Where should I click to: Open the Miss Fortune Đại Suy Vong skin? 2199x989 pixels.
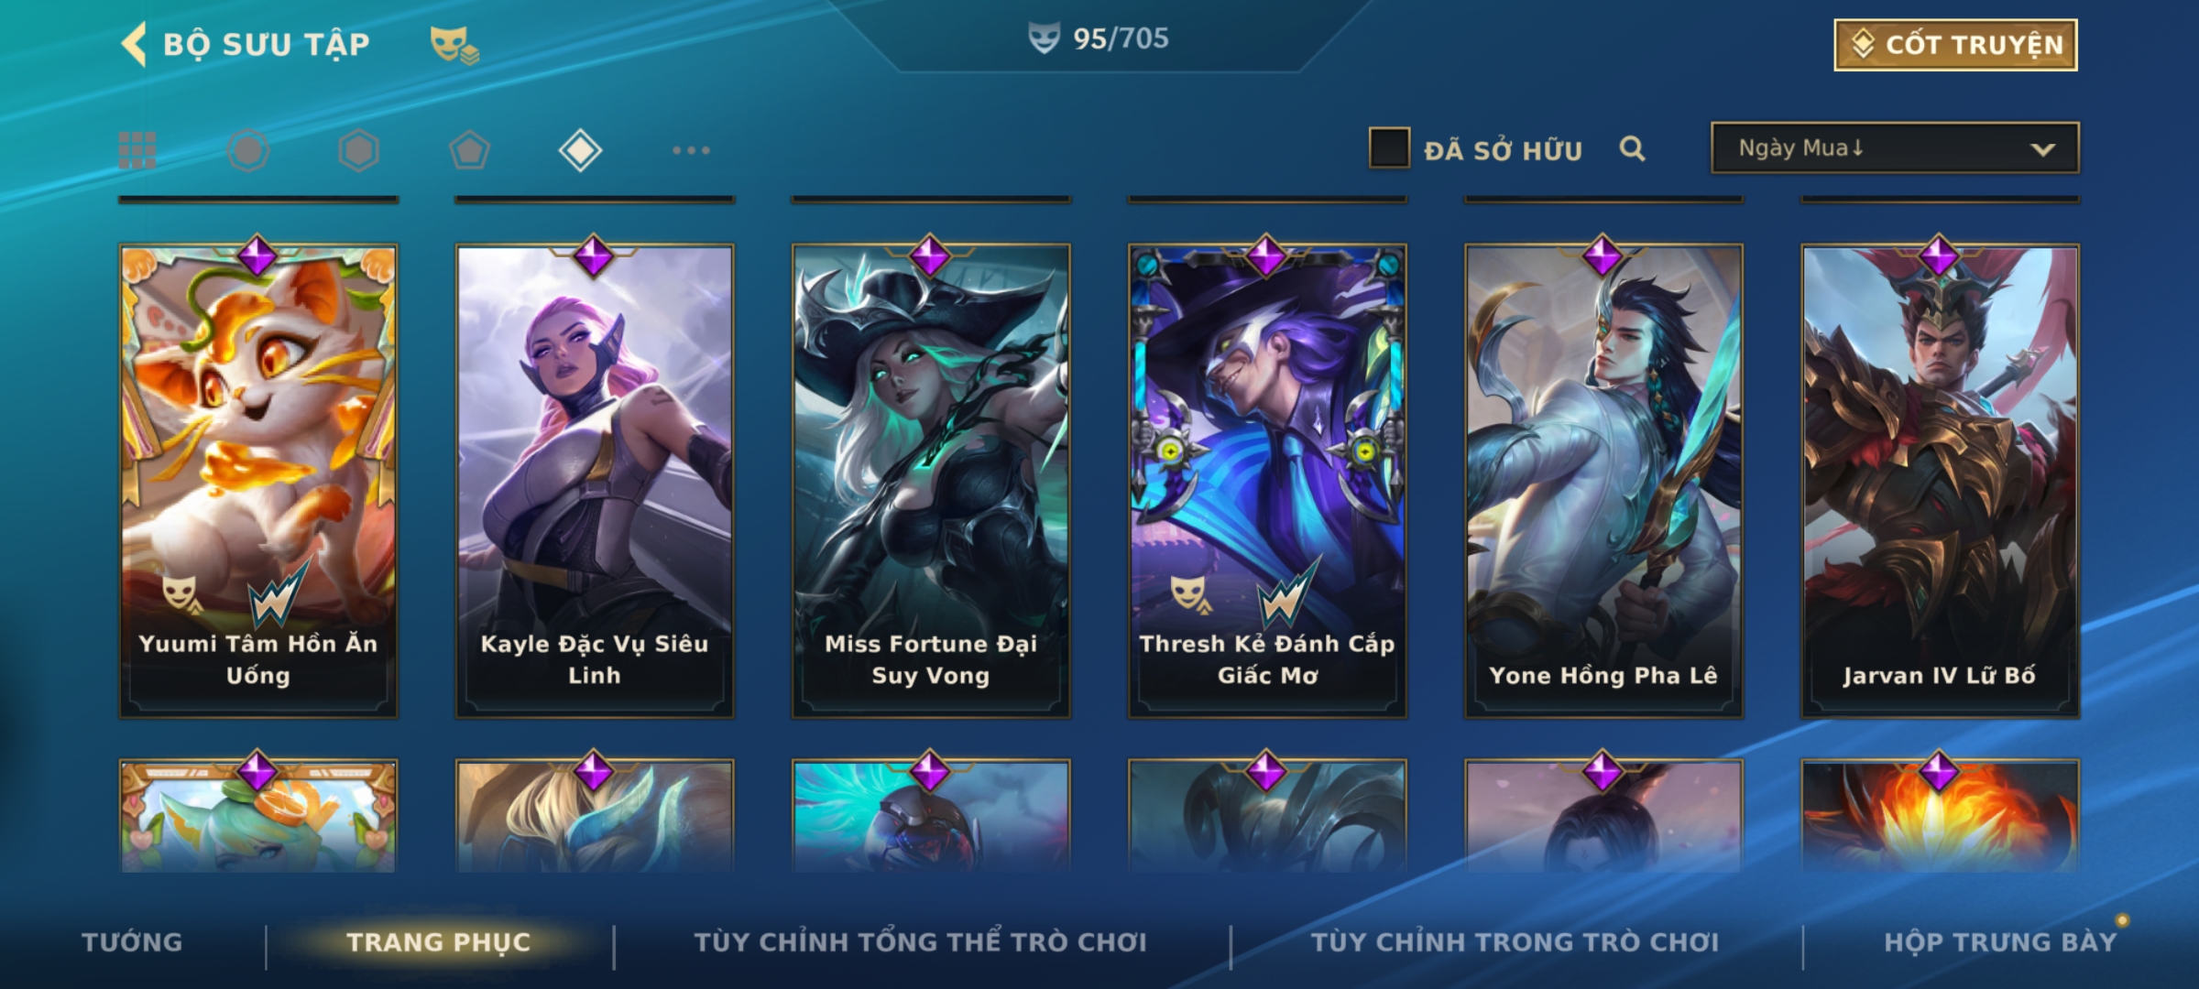click(931, 481)
